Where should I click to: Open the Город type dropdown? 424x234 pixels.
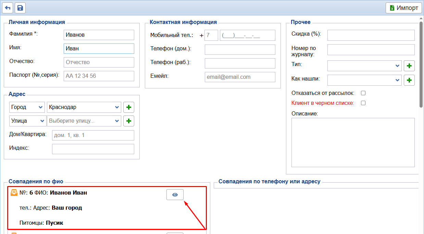pyautogui.click(x=27, y=107)
